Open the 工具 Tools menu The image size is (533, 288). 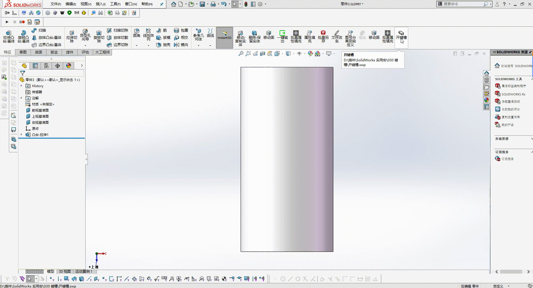click(x=115, y=4)
